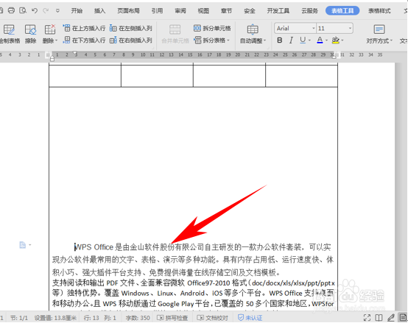Open the font size 11 dropdown

[351, 28]
